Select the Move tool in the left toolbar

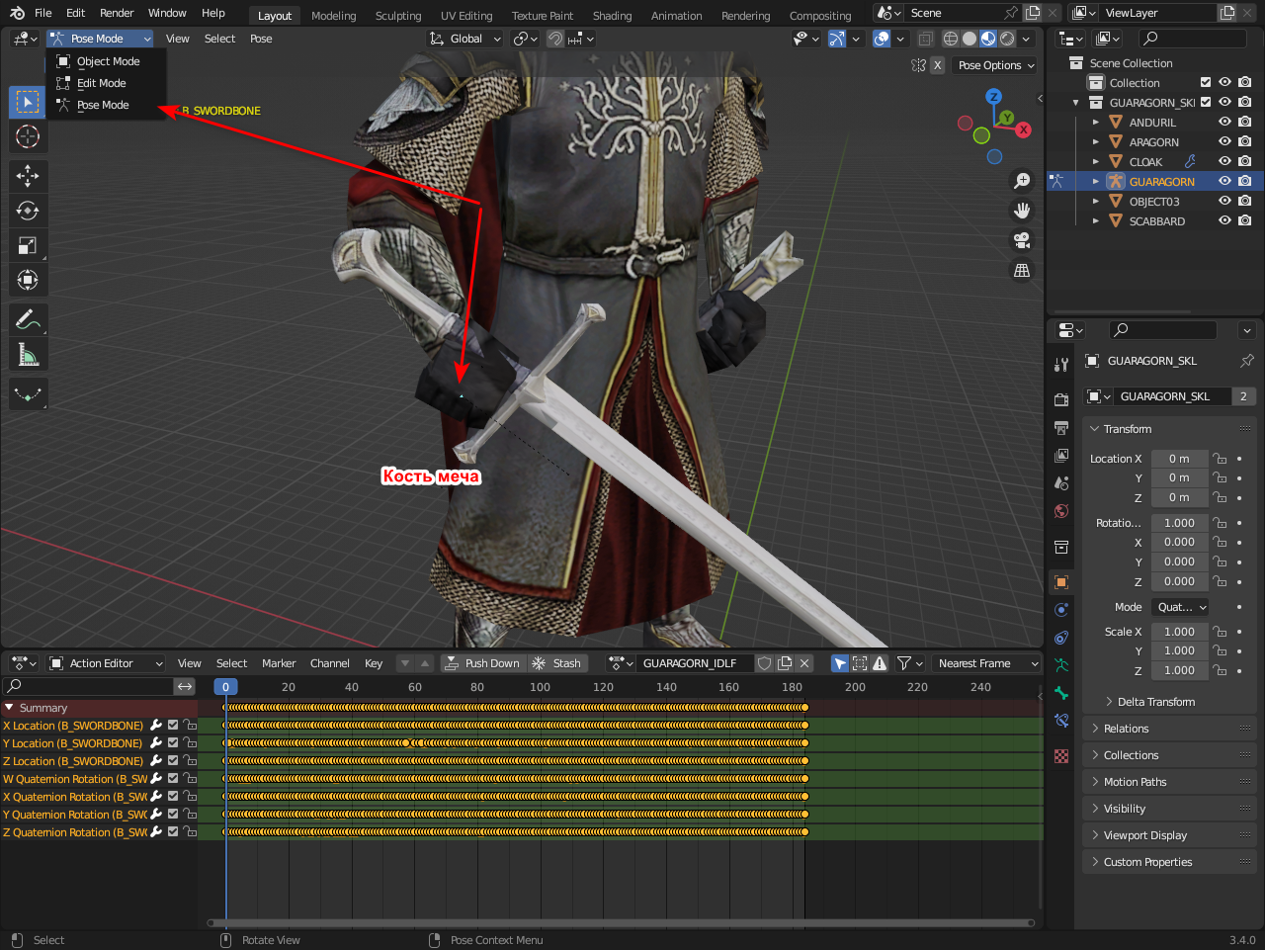[28, 176]
